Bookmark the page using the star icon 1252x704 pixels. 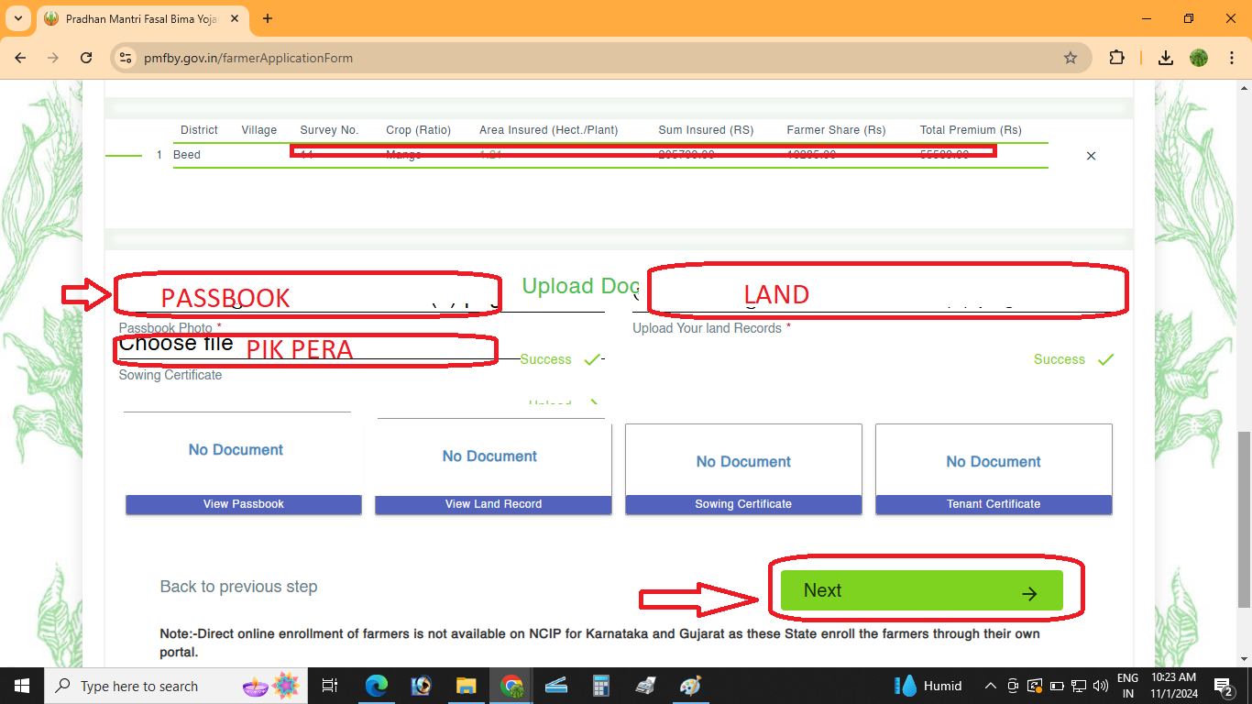1071,57
